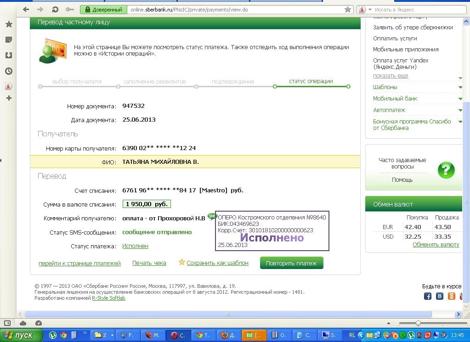470x342 pixels.
Task: Click the показать еще link
Action: pyautogui.click(x=391, y=75)
